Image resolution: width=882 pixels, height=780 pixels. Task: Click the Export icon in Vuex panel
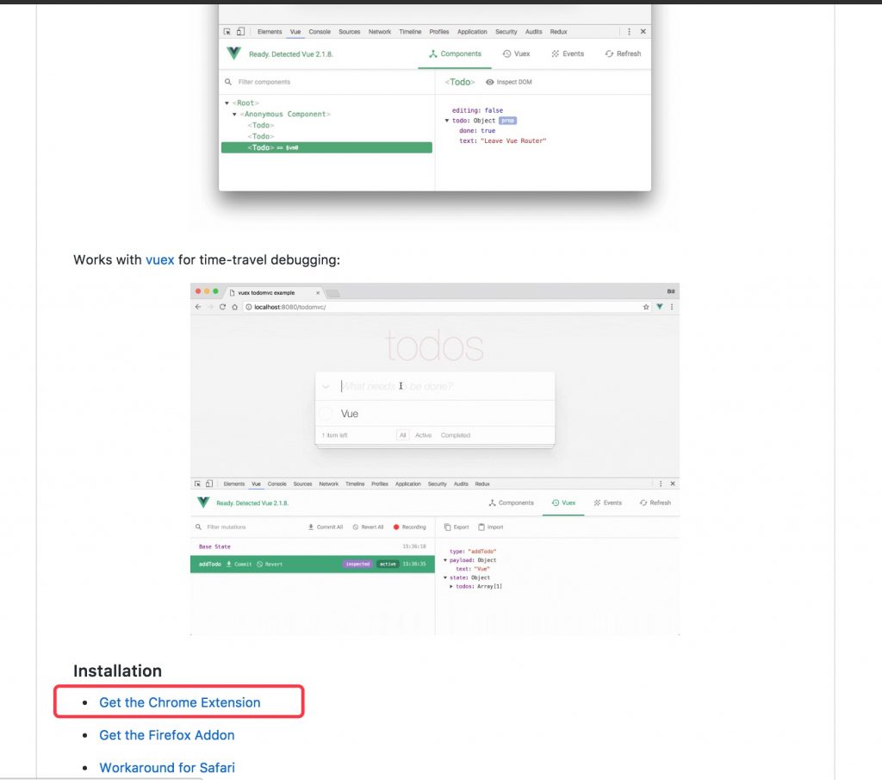[x=448, y=527]
